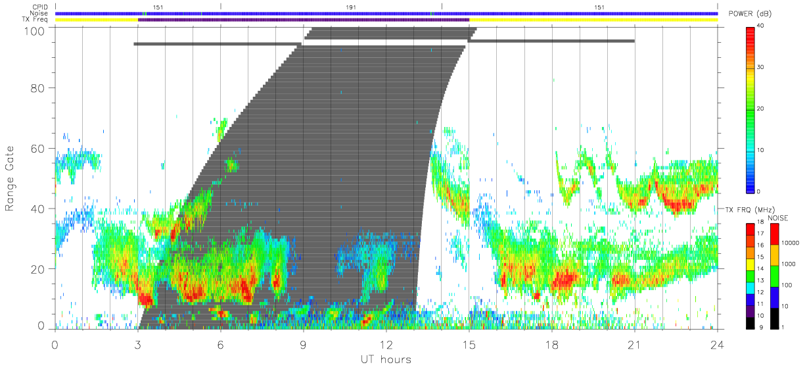Select the 10 label on NOISE legend
Screen dimensions: 807x373
[x=785, y=306]
